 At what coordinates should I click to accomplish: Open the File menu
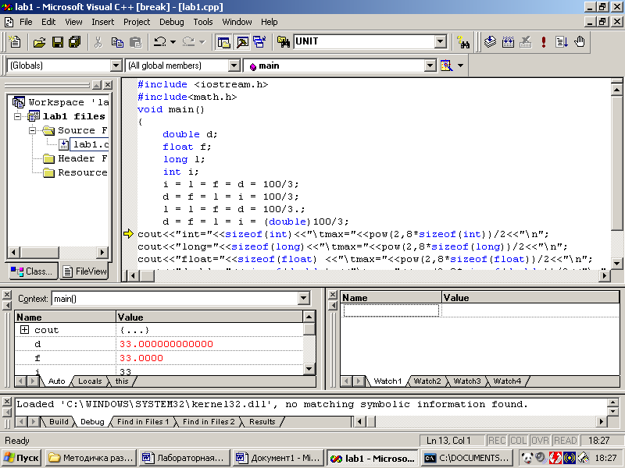[x=26, y=22]
